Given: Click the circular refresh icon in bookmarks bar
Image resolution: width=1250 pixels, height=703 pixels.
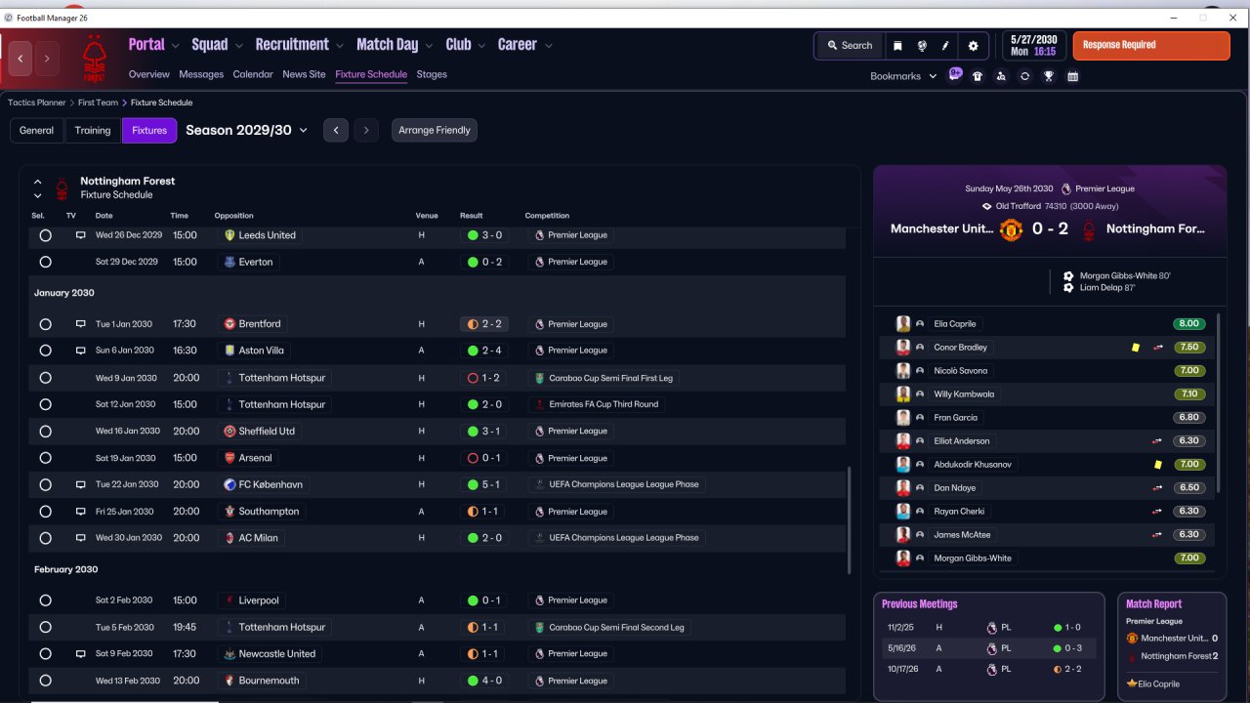Looking at the screenshot, I should coord(1024,76).
